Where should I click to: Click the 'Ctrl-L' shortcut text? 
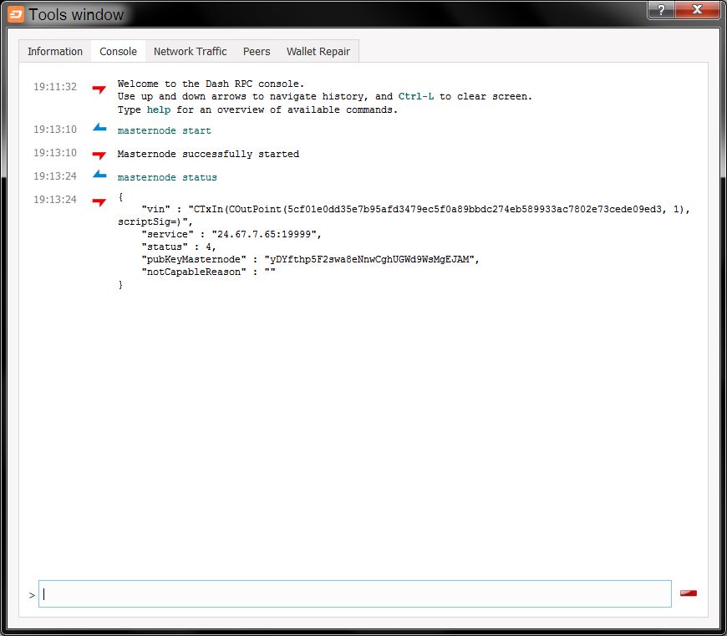[416, 96]
